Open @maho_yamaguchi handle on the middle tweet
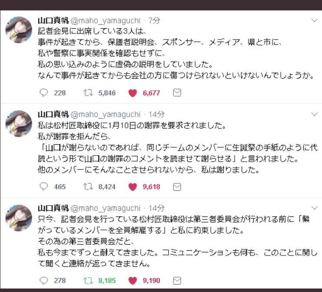The image size is (322, 292). [106, 114]
